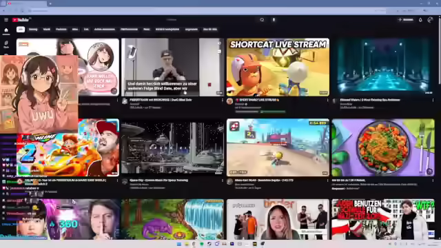Open the Mario Kart gameplay video title link

click(x=264, y=180)
